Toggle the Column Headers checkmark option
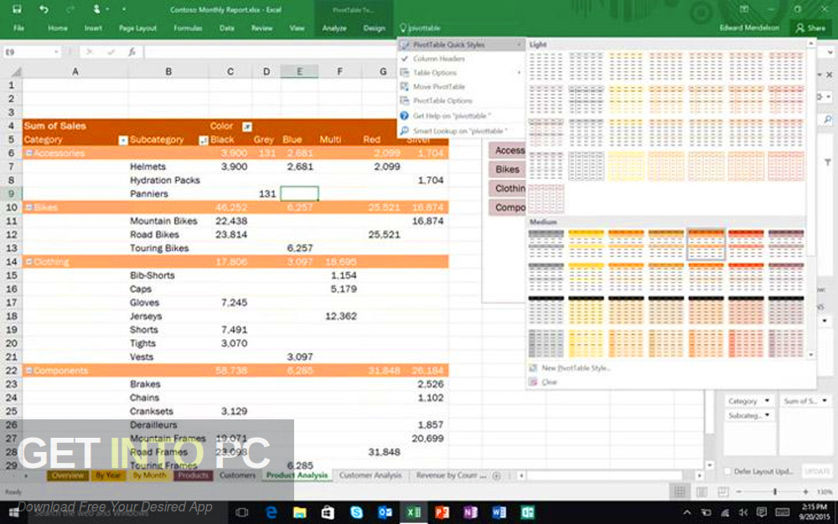The image size is (838, 524). pyautogui.click(x=438, y=59)
